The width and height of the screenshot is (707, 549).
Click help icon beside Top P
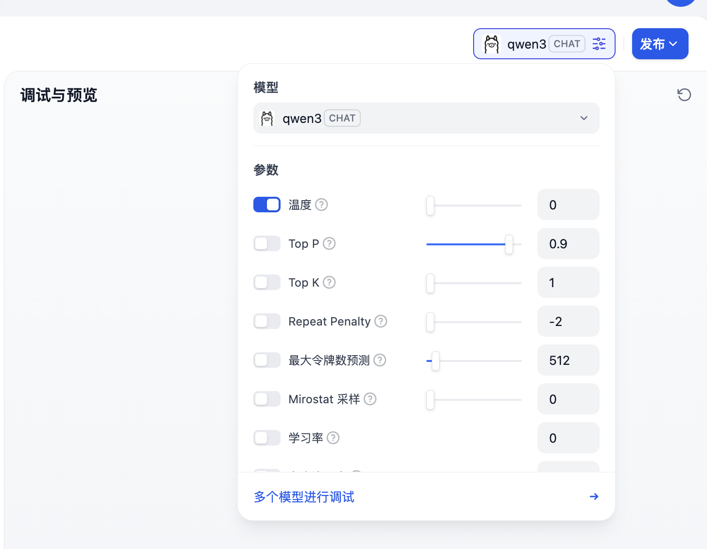(x=329, y=243)
